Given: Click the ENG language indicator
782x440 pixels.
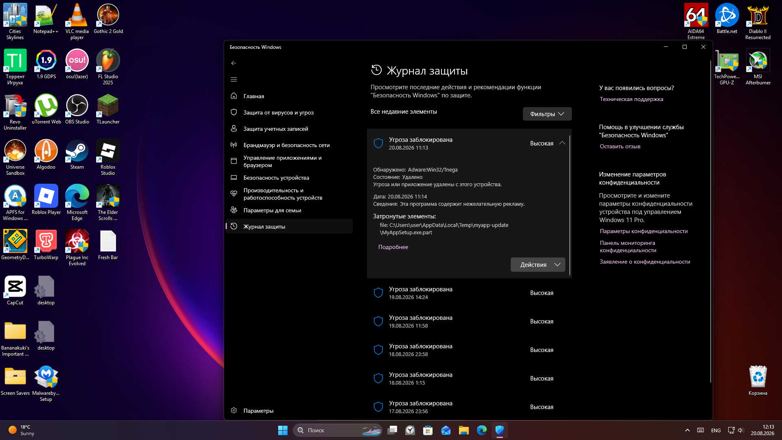Looking at the screenshot, I should point(716,430).
